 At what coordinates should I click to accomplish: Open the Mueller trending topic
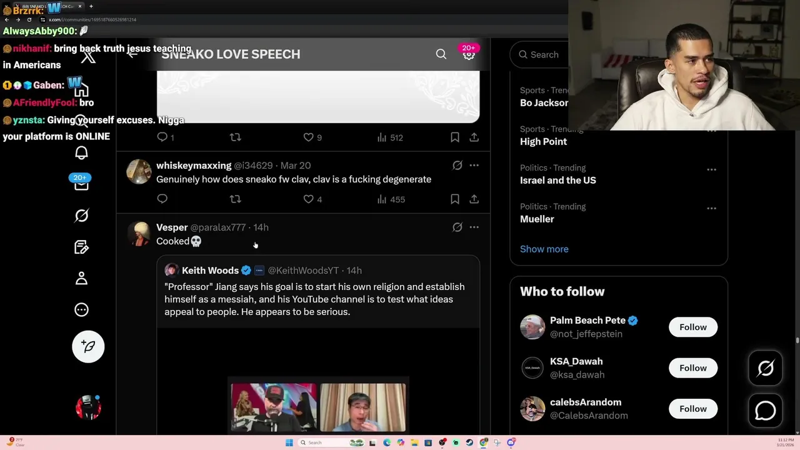(x=537, y=219)
